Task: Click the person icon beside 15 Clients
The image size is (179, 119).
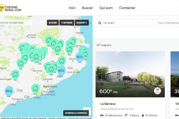Action: 143,116
